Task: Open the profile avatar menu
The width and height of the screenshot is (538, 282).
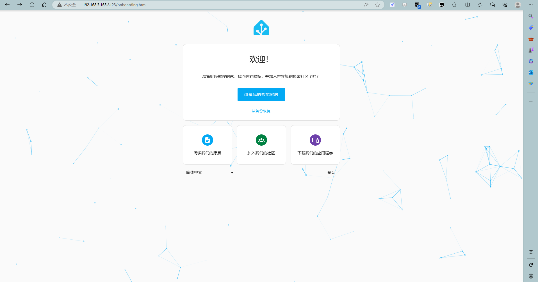Action: coord(518,5)
